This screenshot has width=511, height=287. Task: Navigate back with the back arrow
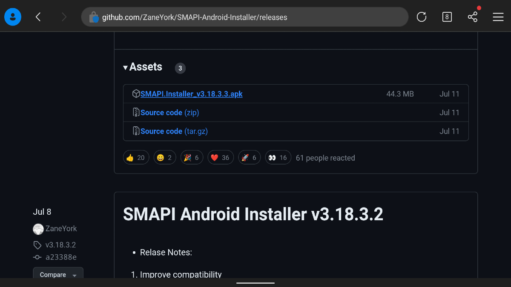pos(38,17)
